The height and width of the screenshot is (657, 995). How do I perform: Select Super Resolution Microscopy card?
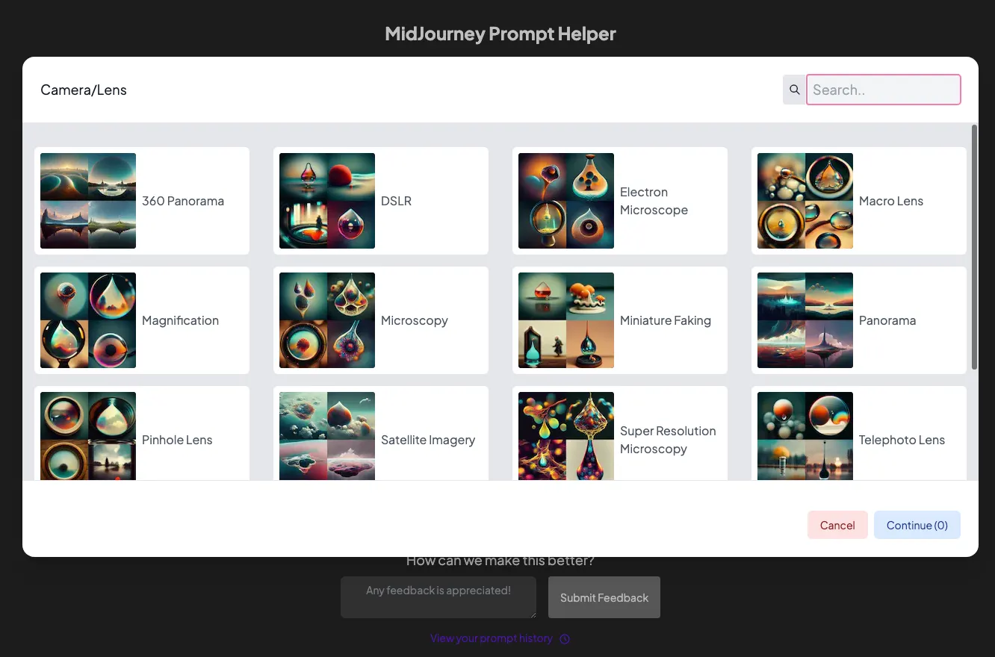click(x=620, y=434)
